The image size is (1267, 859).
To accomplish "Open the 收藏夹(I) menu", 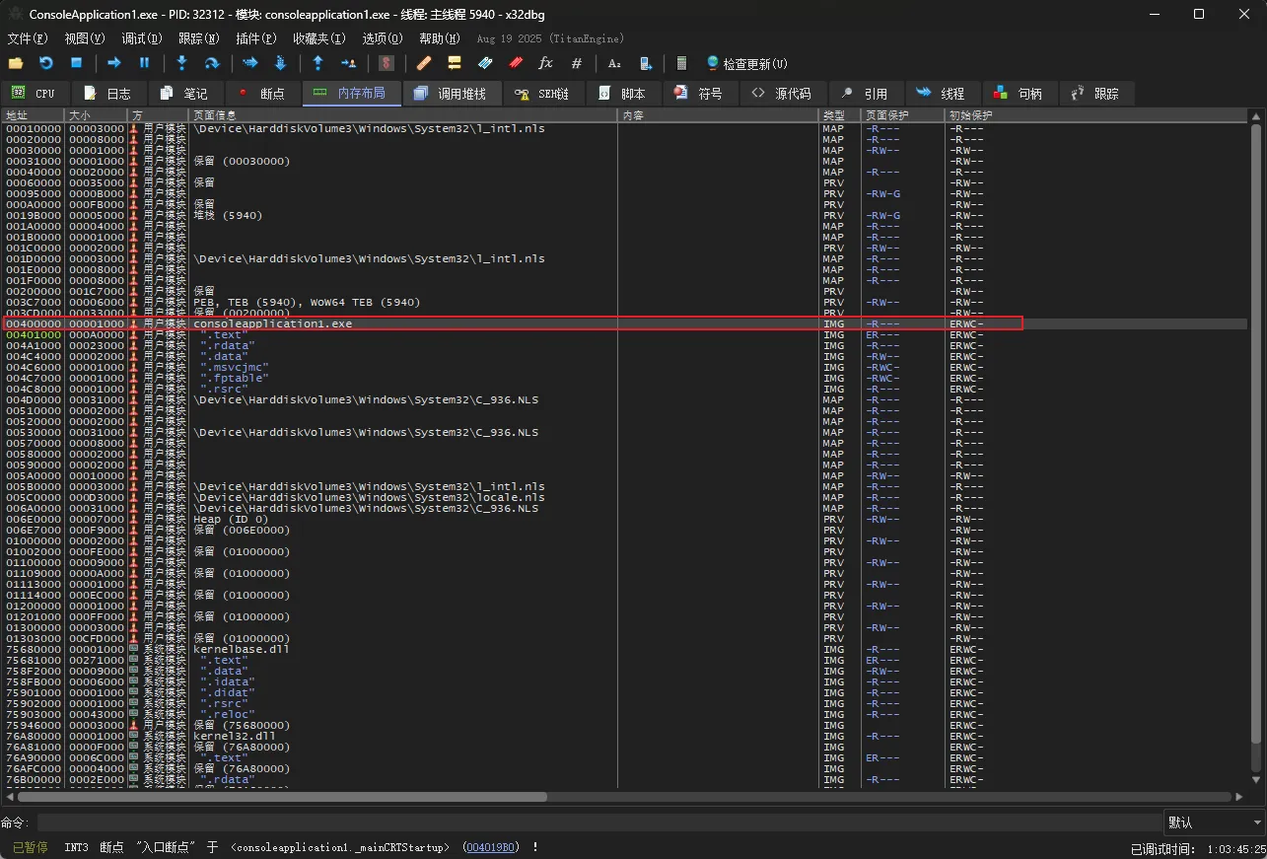I will [318, 38].
